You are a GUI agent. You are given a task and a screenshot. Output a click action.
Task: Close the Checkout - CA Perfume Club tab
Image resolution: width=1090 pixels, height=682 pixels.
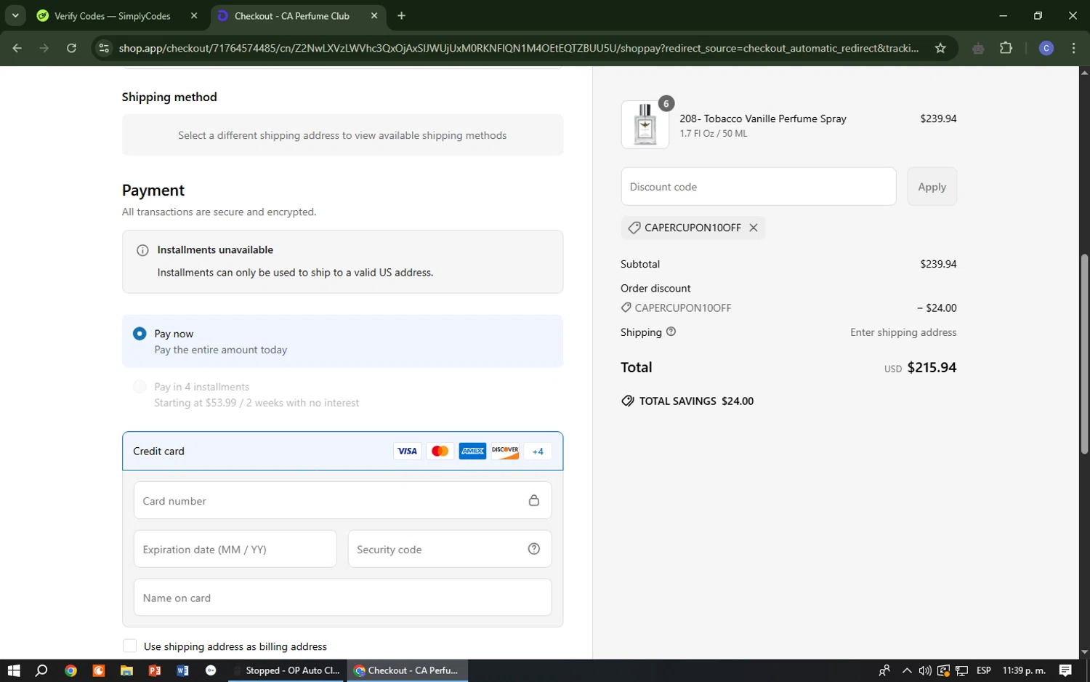pos(374,15)
